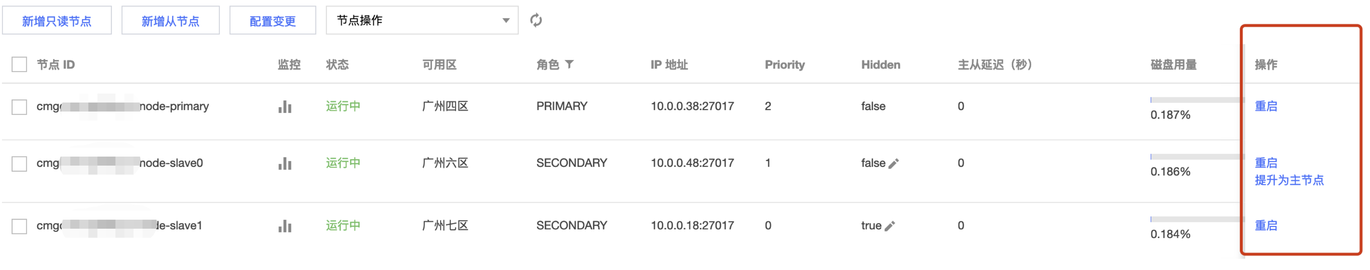Open monitoring chart for node-slave0

[x=285, y=164]
